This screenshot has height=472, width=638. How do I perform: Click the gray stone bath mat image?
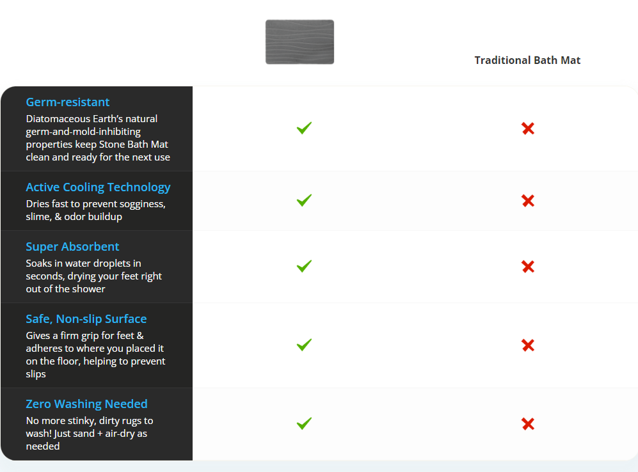pos(299,42)
